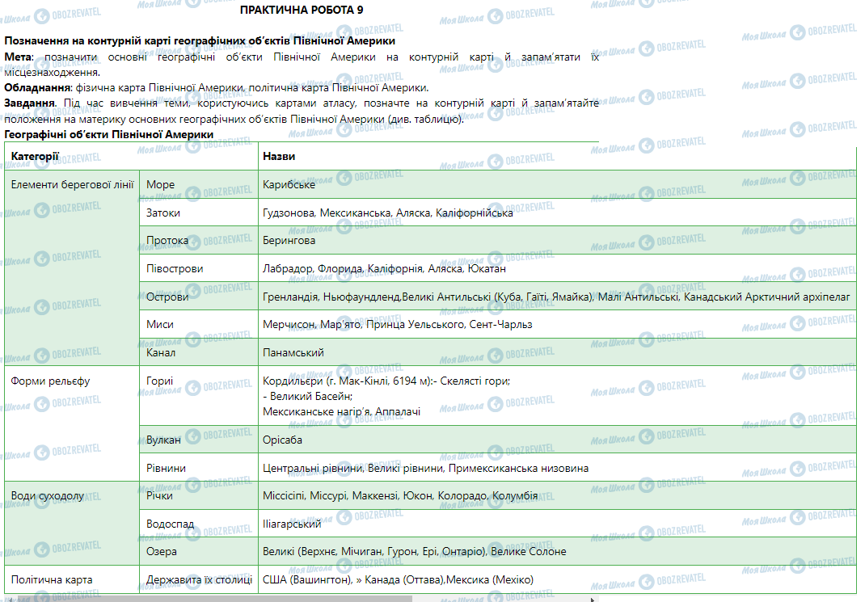Select the Води суходолу category cell
The width and height of the screenshot is (865, 602).
point(47,495)
